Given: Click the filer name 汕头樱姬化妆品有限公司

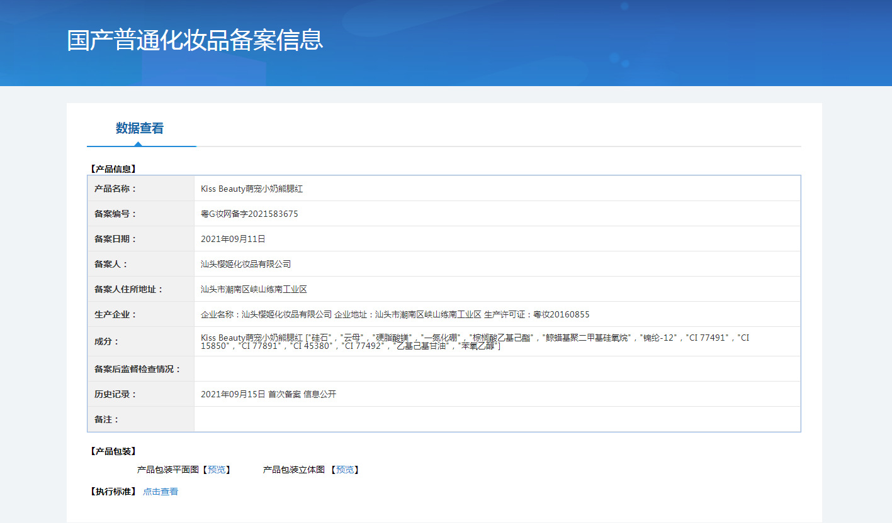Looking at the screenshot, I should tap(246, 264).
